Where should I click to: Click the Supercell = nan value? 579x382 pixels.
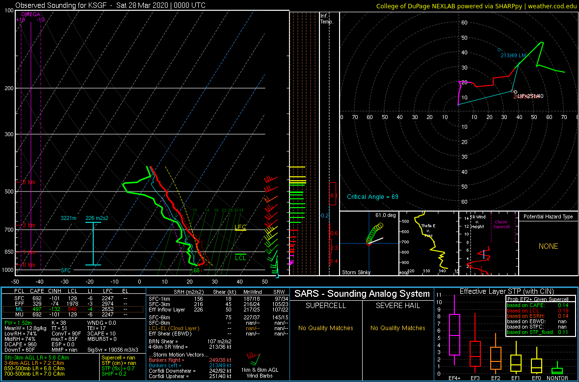click(x=119, y=358)
